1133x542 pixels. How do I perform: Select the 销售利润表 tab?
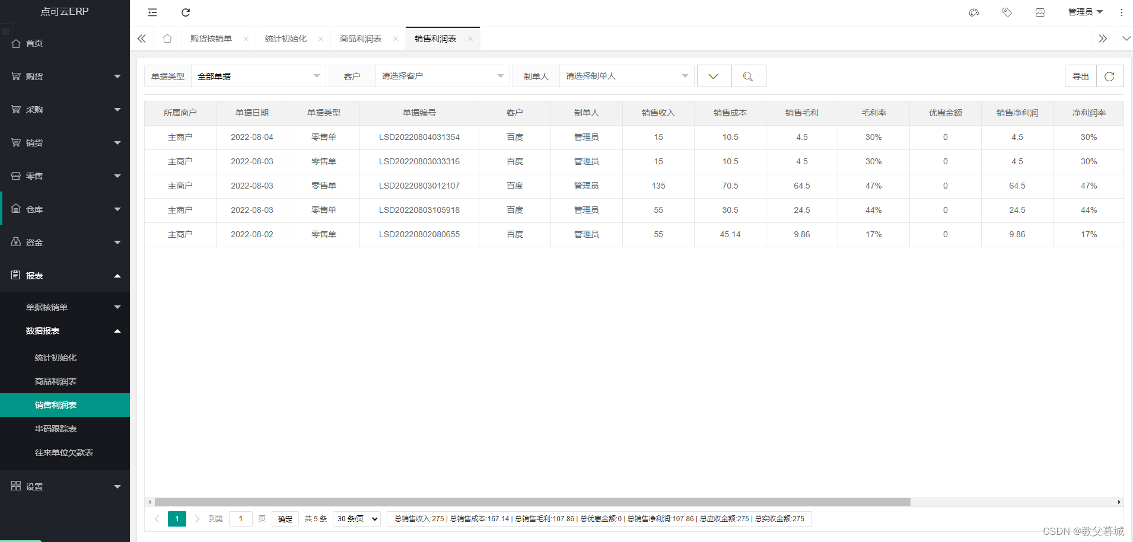coord(435,39)
